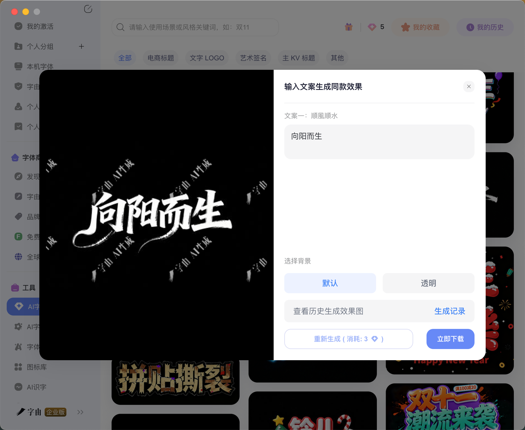Click the green F 免费 fonts icon
Viewport: 525px width, 430px height.
tap(19, 237)
